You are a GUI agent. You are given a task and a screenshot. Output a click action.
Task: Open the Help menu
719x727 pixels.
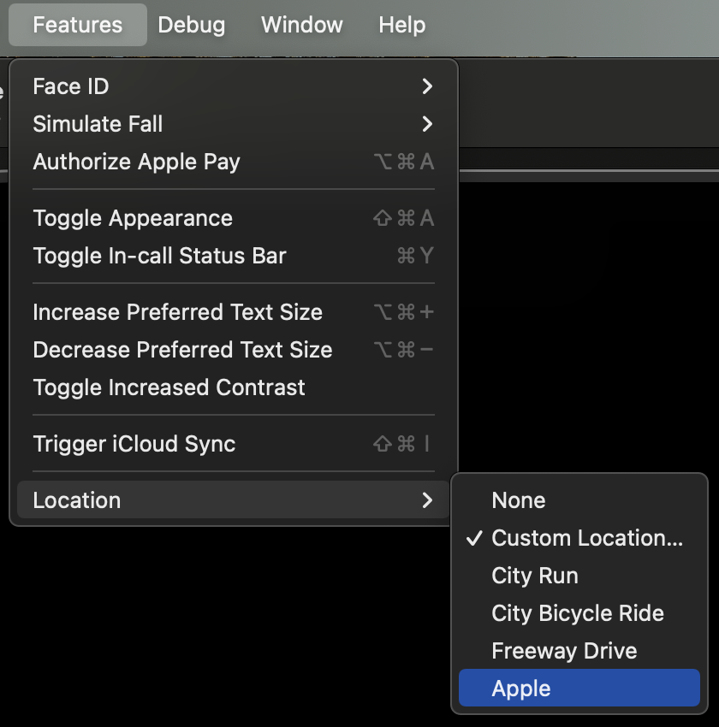401,25
